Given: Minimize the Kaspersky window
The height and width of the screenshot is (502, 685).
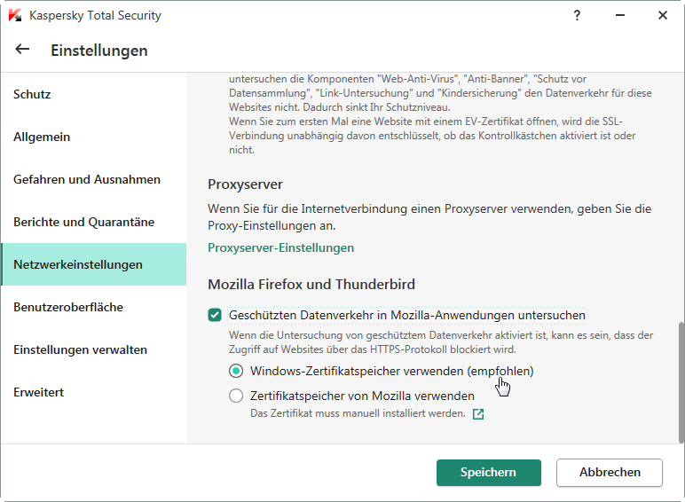Looking at the screenshot, I should 620,15.
